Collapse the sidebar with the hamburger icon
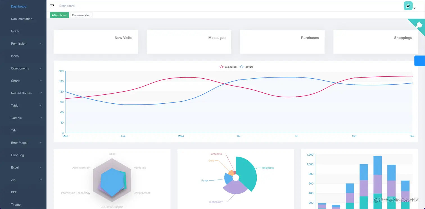This screenshot has width=425, height=209. point(52,6)
